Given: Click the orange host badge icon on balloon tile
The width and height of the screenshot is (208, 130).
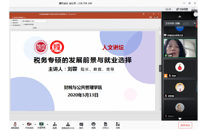Looking at the screenshot, I should 166,76.
